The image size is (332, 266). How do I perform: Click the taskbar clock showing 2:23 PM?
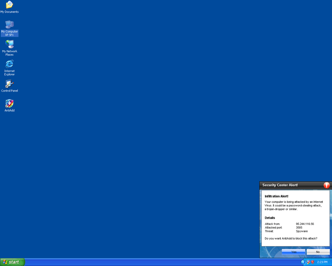click(322, 262)
